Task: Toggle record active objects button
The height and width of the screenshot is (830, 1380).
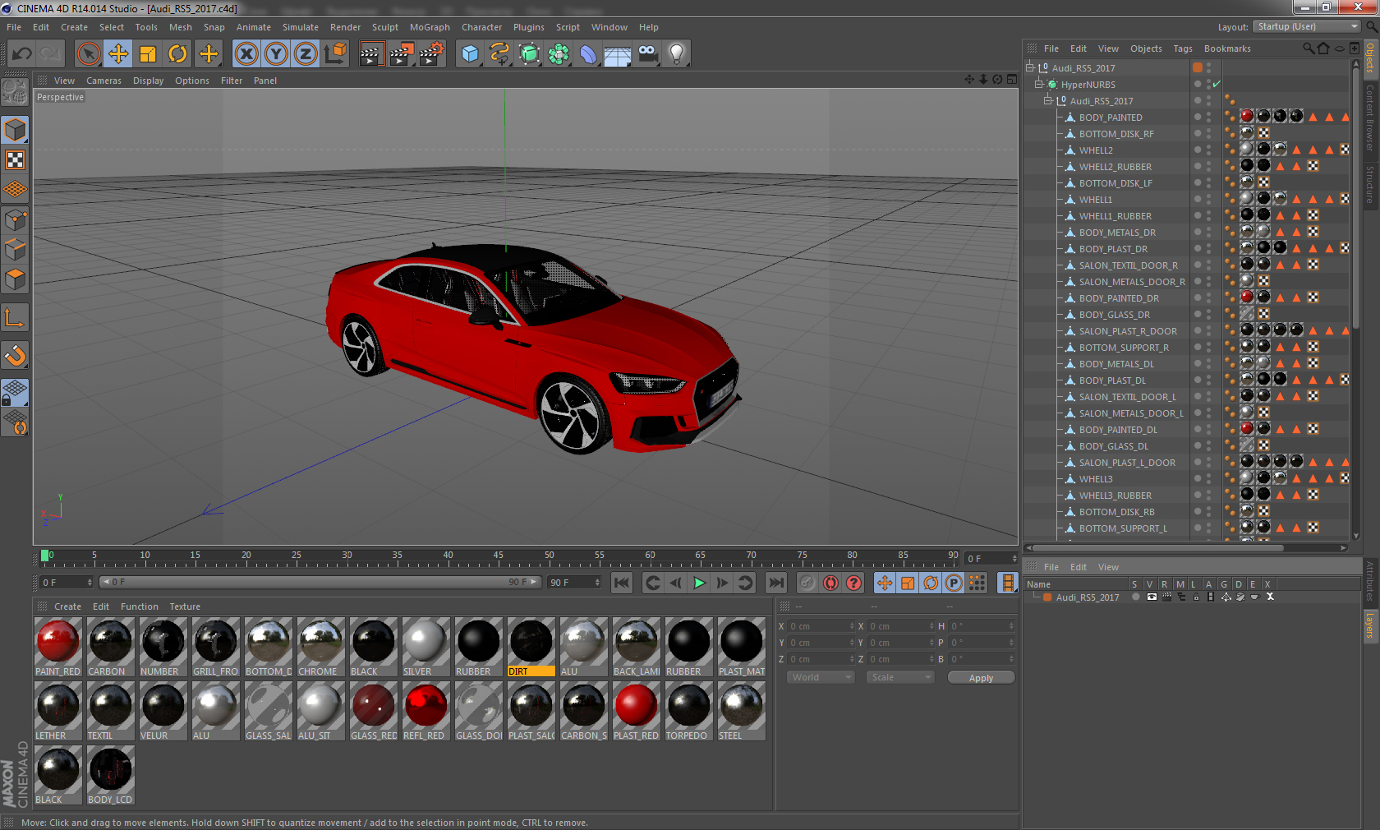Action: pyautogui.click(x=807, y=583)
